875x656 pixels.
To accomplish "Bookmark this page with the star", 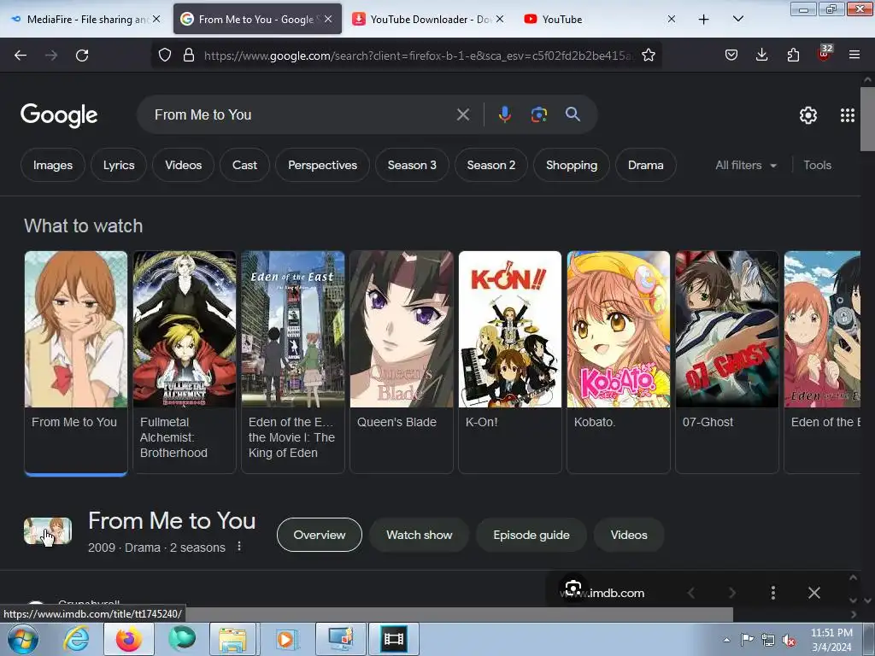I will (648, 56).
